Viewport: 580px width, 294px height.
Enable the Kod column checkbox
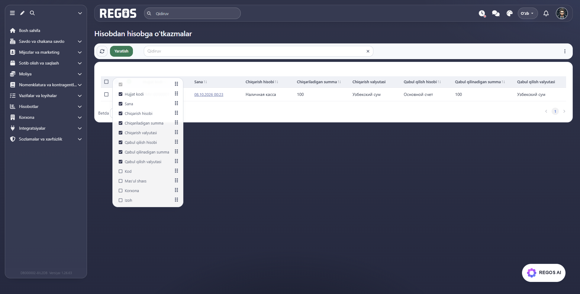pyautogui.click(x=121, y=171)
